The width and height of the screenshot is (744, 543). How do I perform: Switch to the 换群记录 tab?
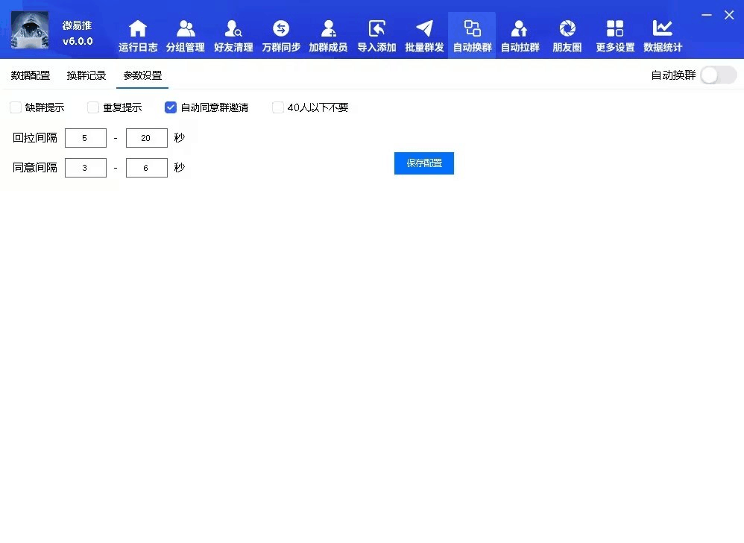(86, 75)
